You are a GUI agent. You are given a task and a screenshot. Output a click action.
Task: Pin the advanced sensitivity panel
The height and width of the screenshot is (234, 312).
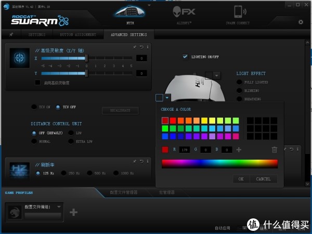coord(135,47)
